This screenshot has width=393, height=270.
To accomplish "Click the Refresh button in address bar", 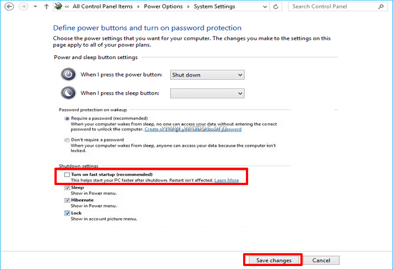I will 276,7.
